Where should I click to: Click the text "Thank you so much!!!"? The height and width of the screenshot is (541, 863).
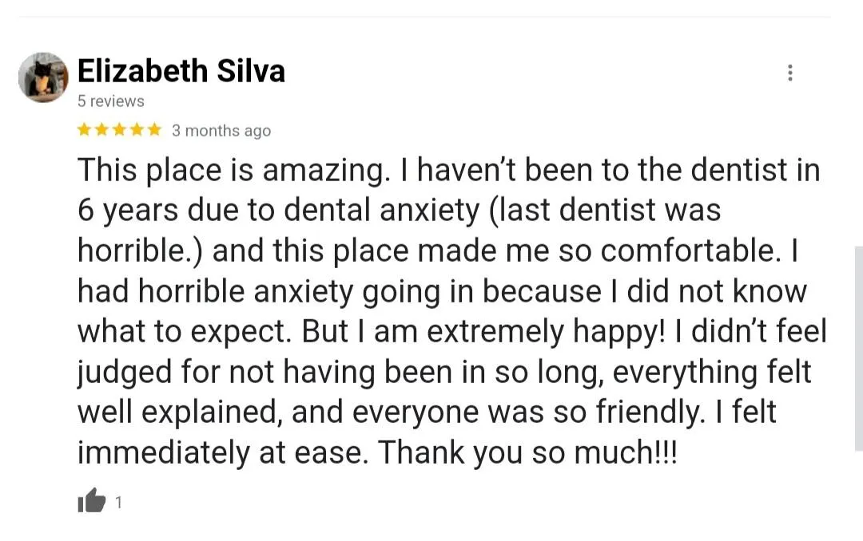(x=527, y=453)
